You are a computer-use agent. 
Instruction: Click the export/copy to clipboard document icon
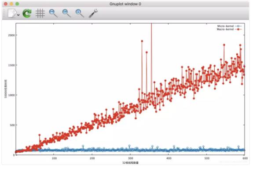12,13
